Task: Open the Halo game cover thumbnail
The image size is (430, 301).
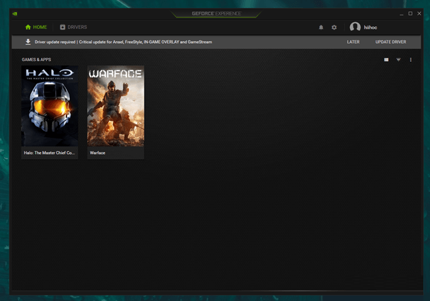Action: (x=50, y=105)
